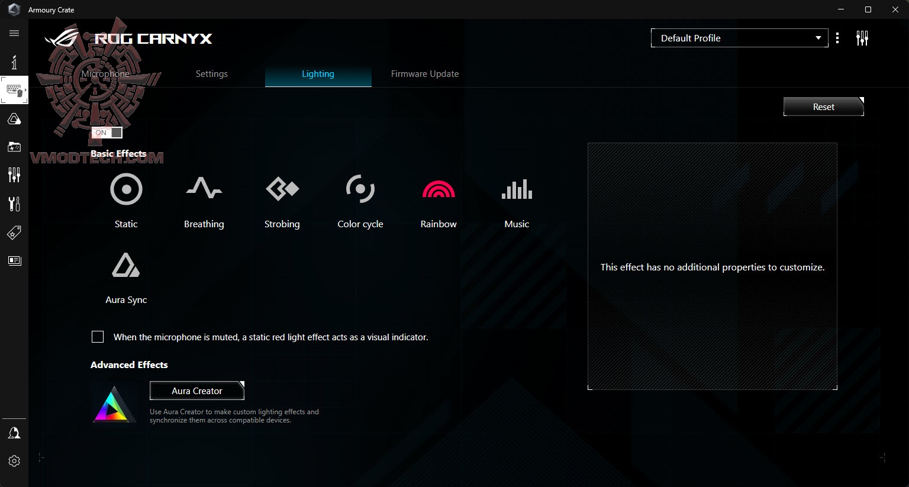Switch to the Microphone tab
This screenshot has height=487, width=909.
[105, 74]
